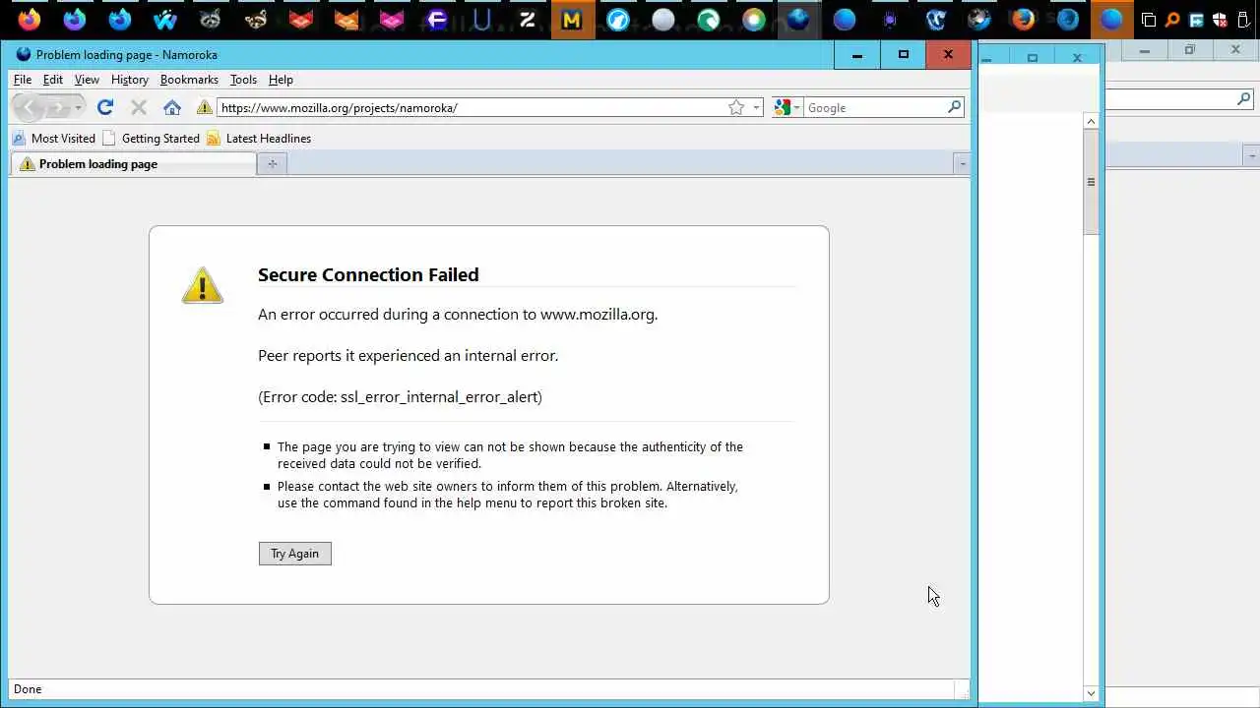
Task: Open the Help menu
Action: [x=281, y=80]
